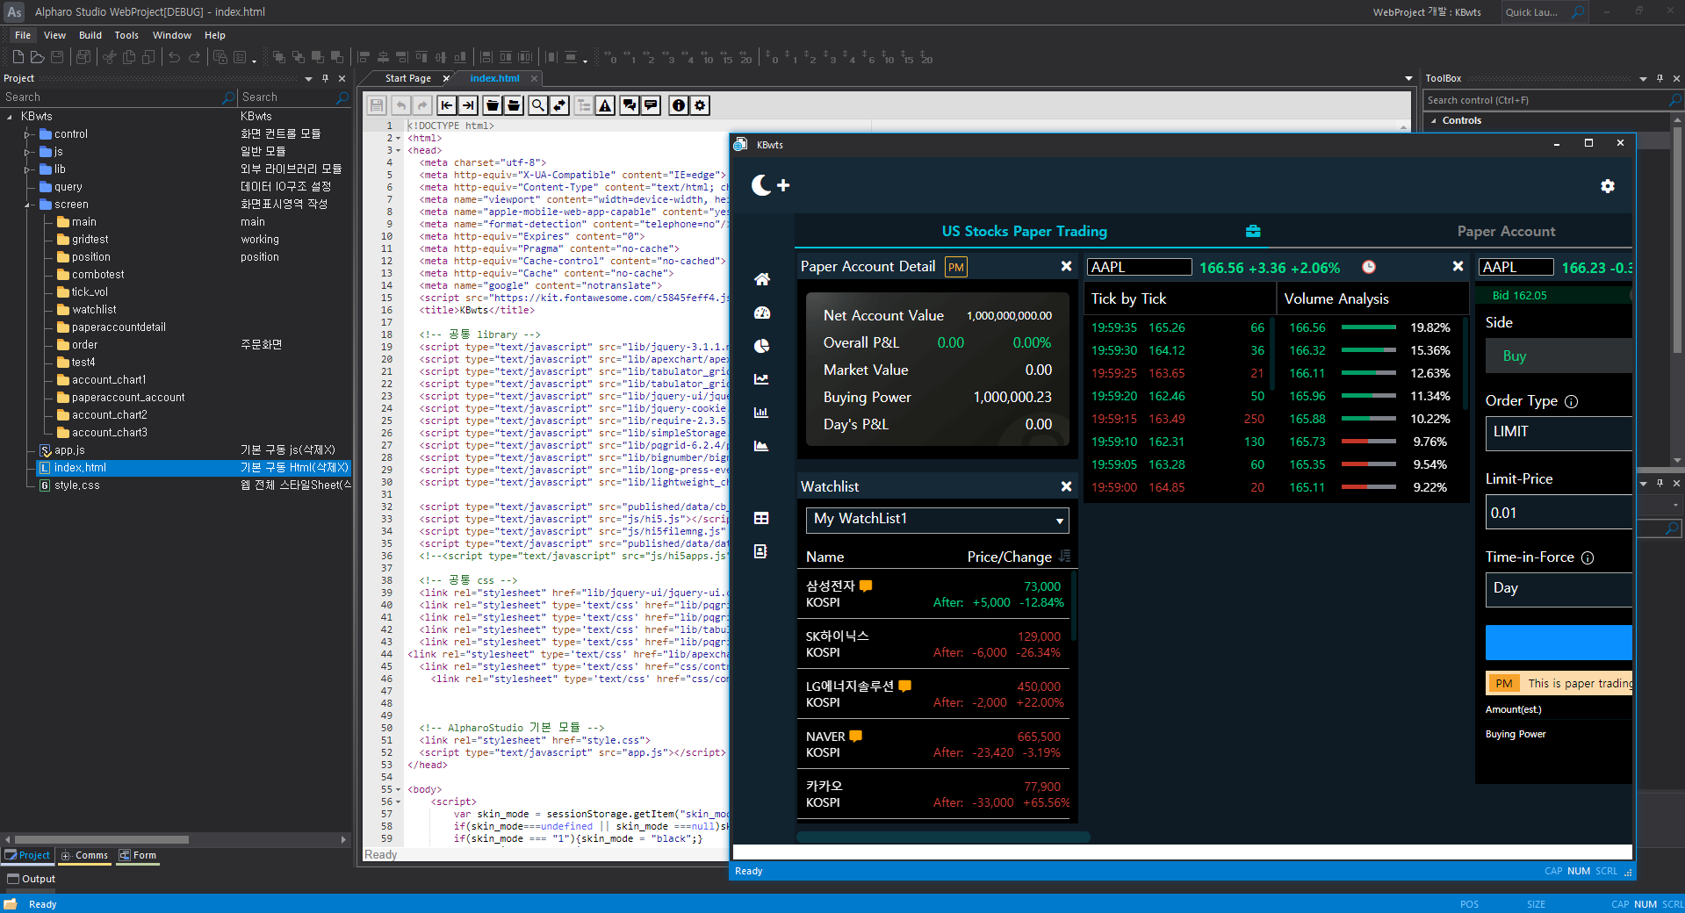Viewport: 1685px width, 913px height.
Task: Open the contact book icon in left sidebar
Action: 760,551
